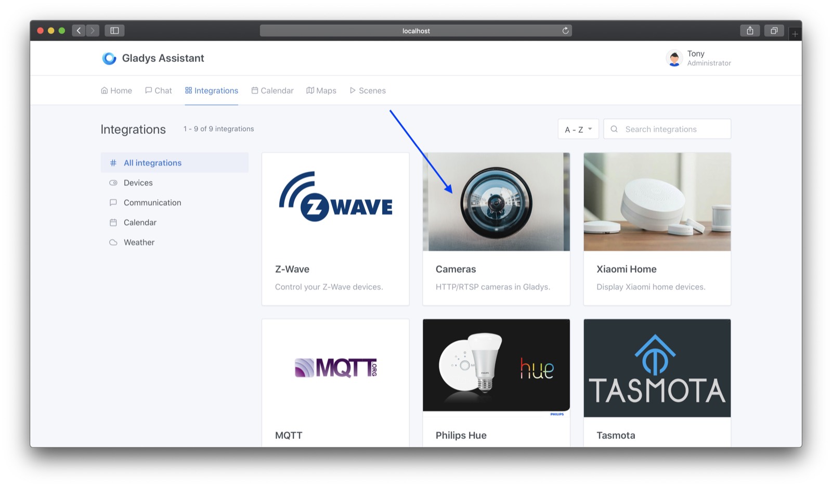
Task: Click the browser reload icon
Action: (565, 31)
